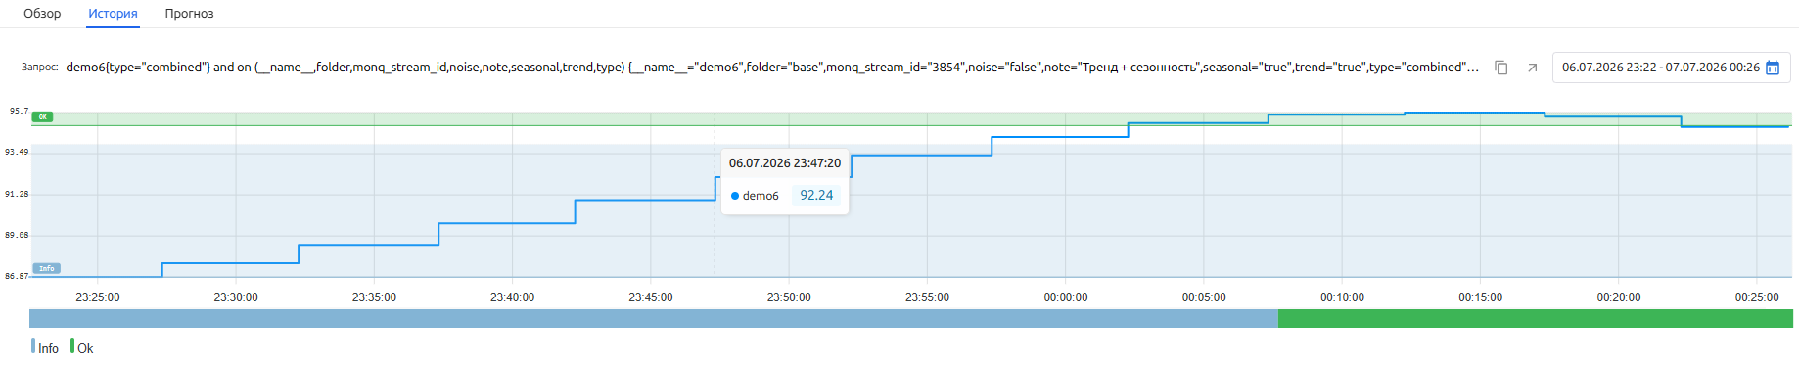Toggle the Ok legend entry
The width and height of the screenshot is (1799, 365).
coord(82,347)
